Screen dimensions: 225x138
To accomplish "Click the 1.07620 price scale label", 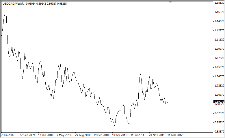I will coord(219,58).
